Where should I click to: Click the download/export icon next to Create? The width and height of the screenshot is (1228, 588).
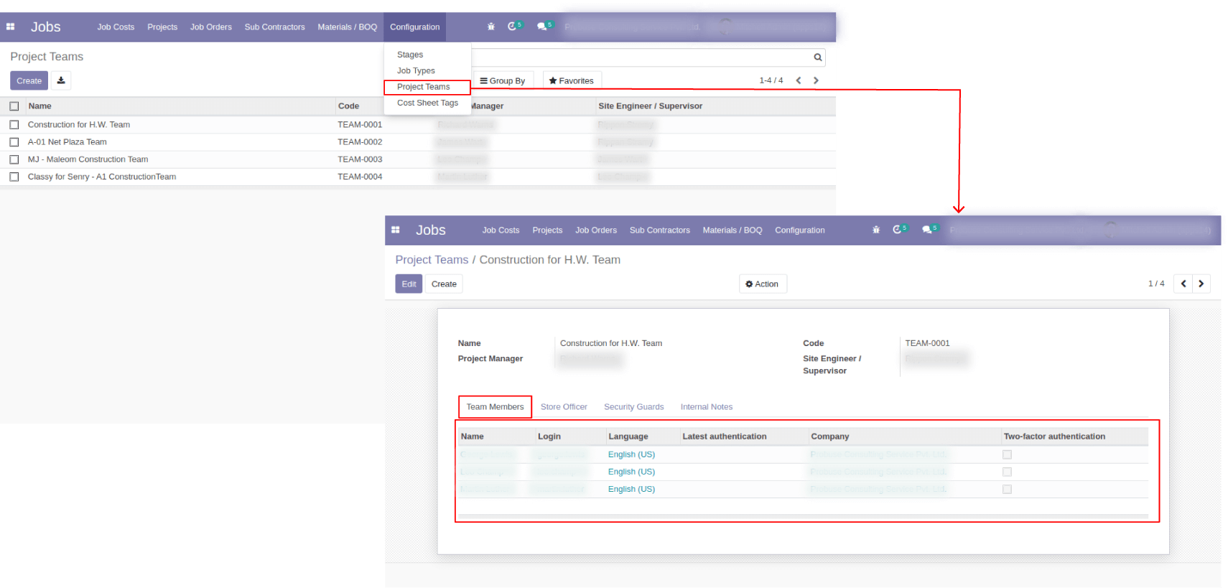pos(61,80)
